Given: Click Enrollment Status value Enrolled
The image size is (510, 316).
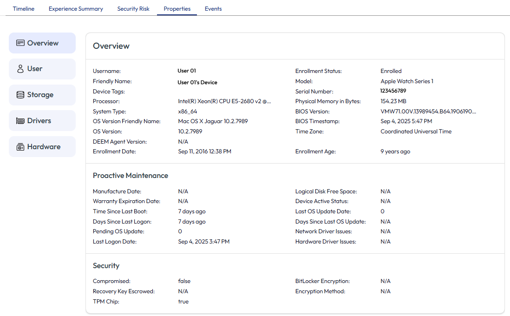Looking at the screenshot, I should tap(391, 71).
